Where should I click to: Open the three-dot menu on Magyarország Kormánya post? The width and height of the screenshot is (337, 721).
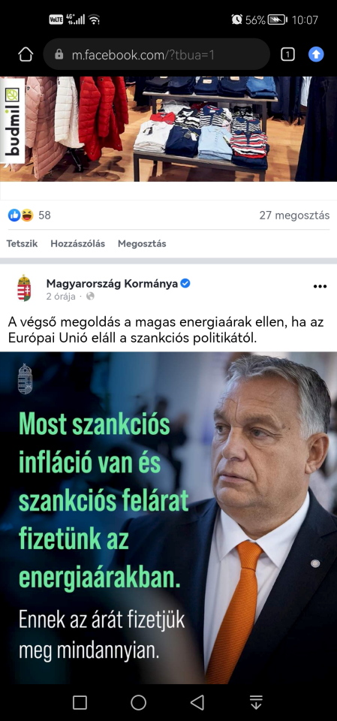pos(320,286)
